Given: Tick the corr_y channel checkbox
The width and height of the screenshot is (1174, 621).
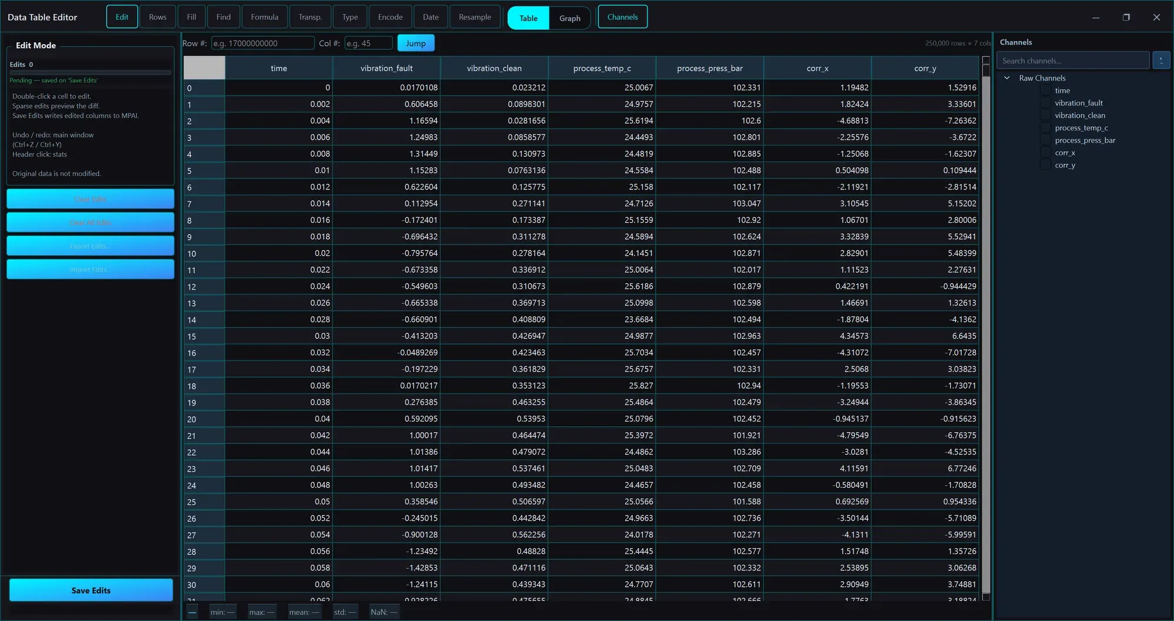Looking at the screenshot, I should coord(1045,165).
